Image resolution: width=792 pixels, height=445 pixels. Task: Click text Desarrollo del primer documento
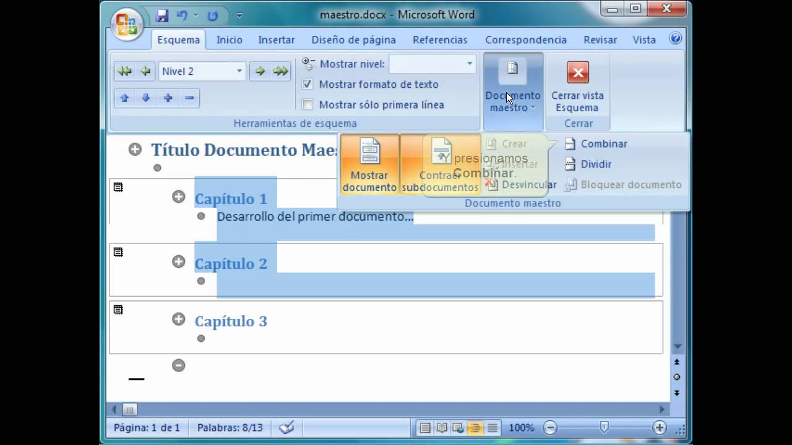tap(315, 216)
